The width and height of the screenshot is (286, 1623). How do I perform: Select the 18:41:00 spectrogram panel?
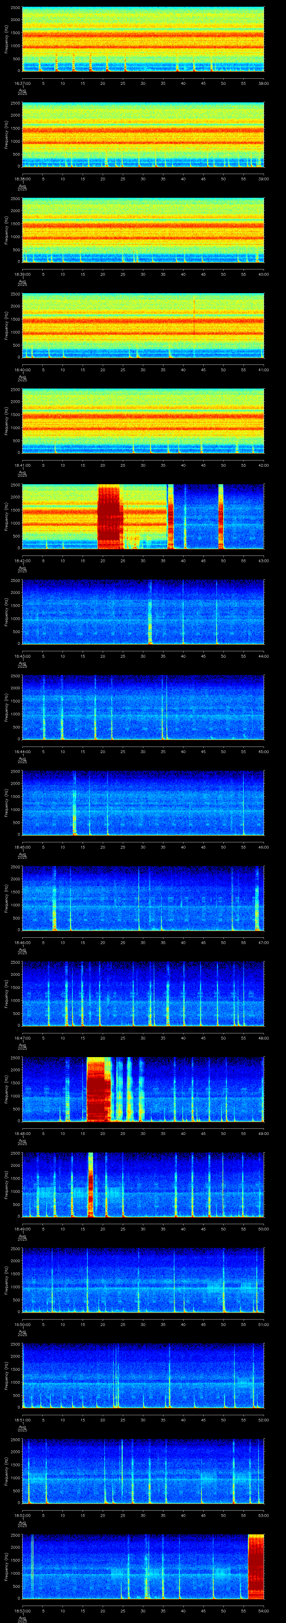143,421
